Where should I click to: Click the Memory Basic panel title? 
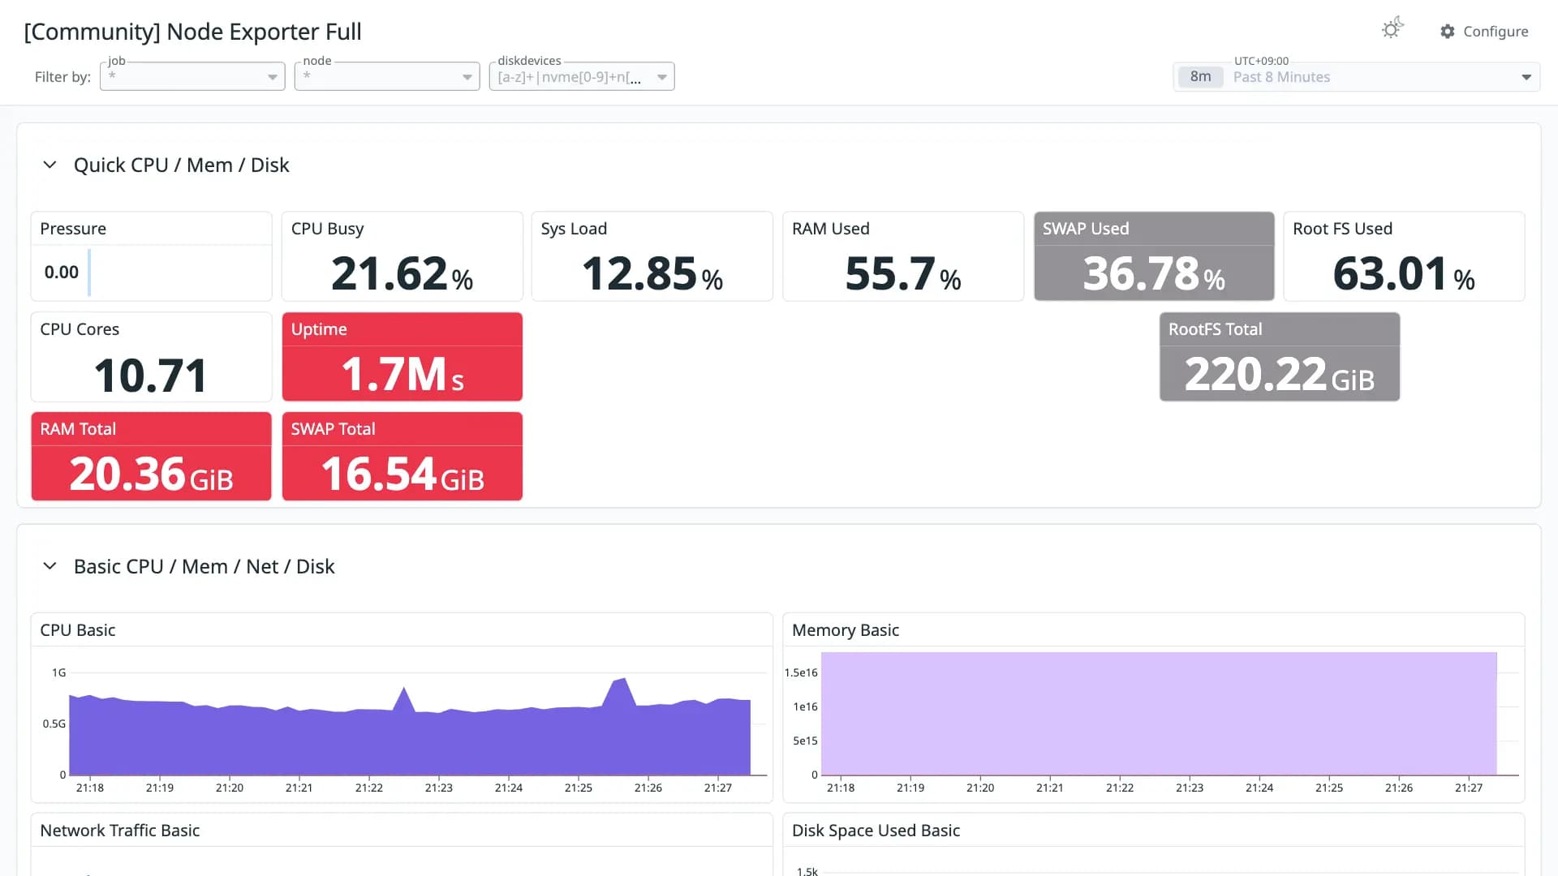[x=846, y=630]
